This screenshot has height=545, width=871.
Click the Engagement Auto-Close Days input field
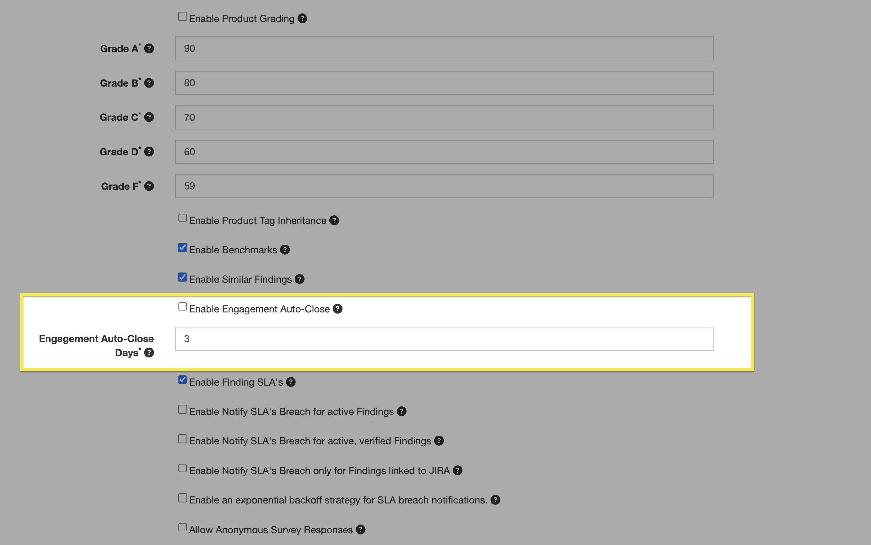tap(444, 339)
